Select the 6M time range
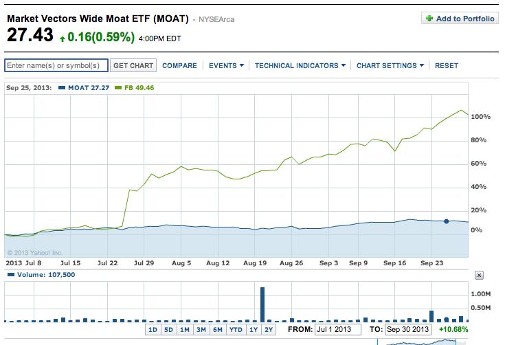The width and height of the screenshot is (505, 345). tap(218, 330)
